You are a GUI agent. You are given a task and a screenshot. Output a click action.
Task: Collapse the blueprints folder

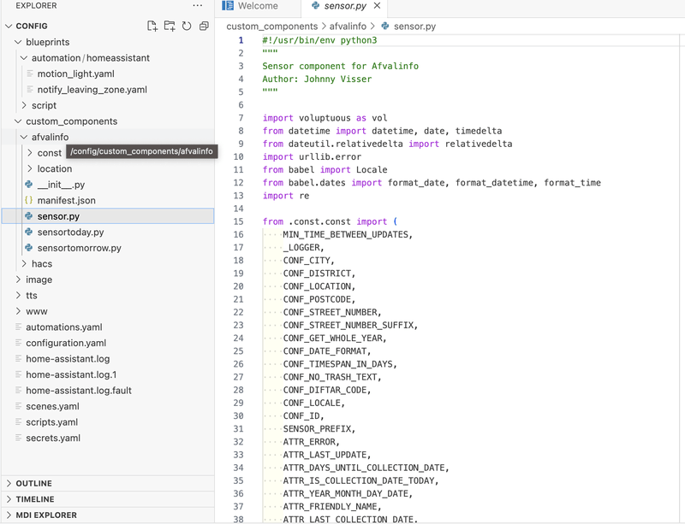click(47, 42)
